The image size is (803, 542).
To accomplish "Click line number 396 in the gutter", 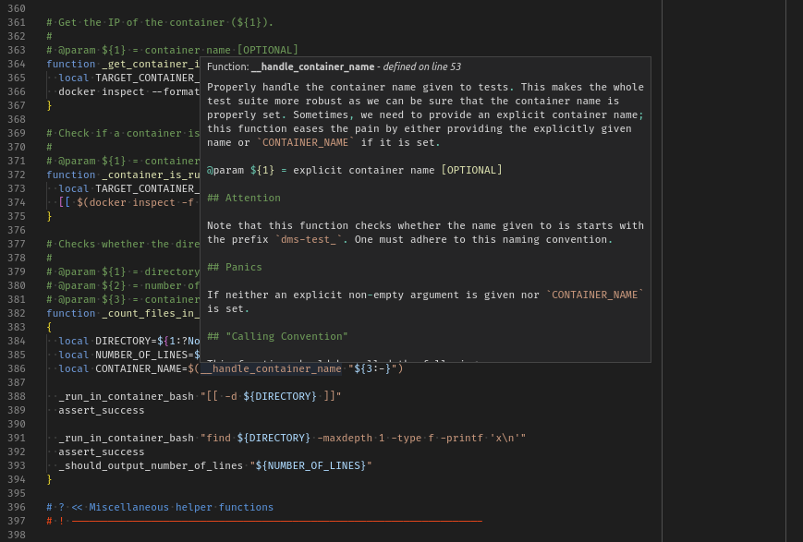I will tap(17, 507).
